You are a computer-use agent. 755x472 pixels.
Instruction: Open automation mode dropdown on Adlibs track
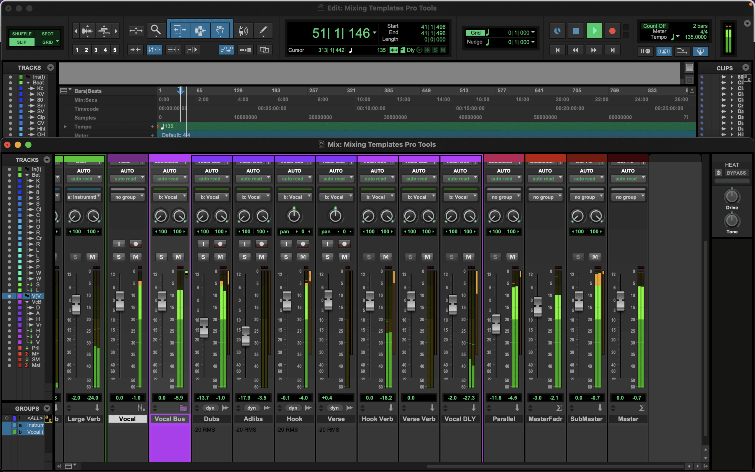(253, 178)
